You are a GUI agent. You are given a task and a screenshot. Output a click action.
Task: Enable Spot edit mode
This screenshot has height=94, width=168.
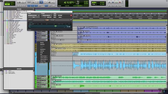coord(12,3)
